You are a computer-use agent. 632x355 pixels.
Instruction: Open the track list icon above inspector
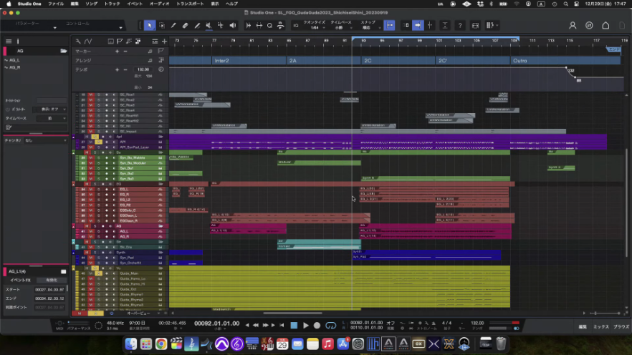tap(9, 41)
